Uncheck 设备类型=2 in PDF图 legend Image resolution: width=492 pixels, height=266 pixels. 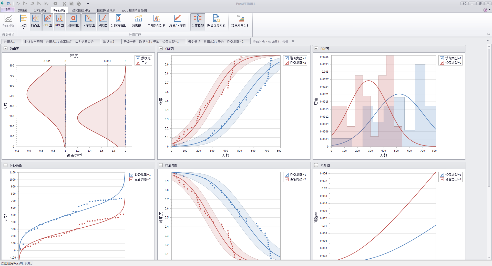pyautogui.click(x=442, y=63)
